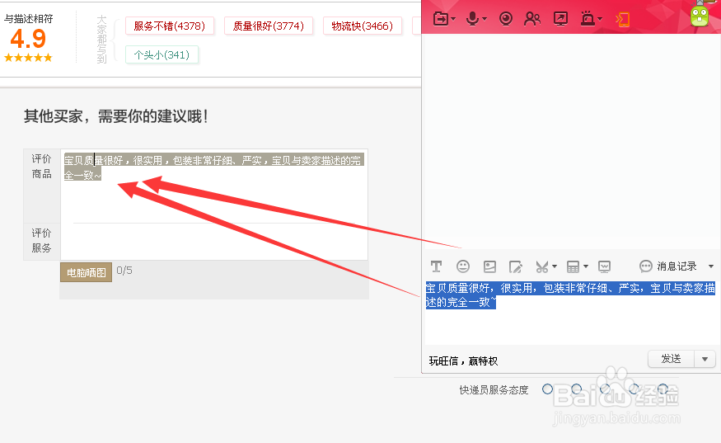Image resolution: width=721 pixels, height=443 pixels.
Task: Click the 其他买家，需要你的建议哦！ heading
Action: tap(116, 116)
